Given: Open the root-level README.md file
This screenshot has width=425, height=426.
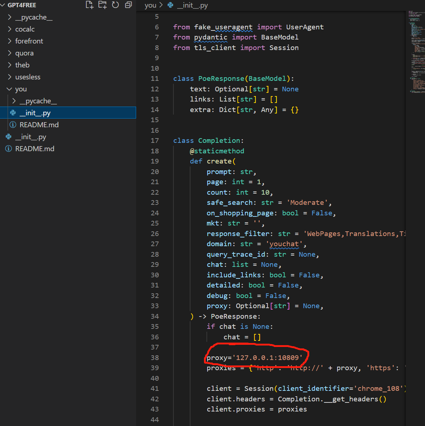Looking at the screenshot, I should pyautogui.click(x=35, y=149).
